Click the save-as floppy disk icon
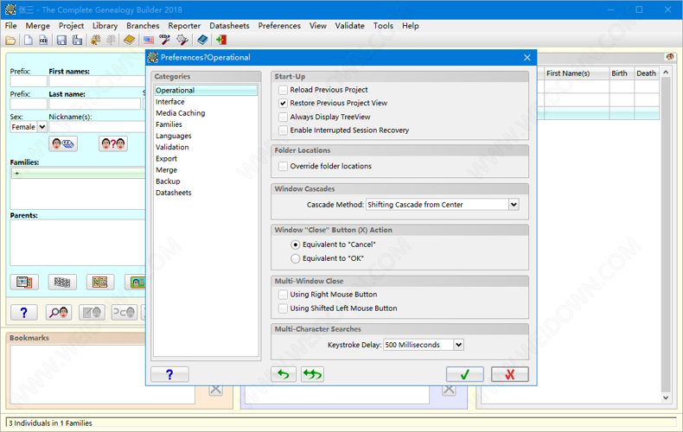Screen dimensions: 683x432 click(x=78, y=41)
